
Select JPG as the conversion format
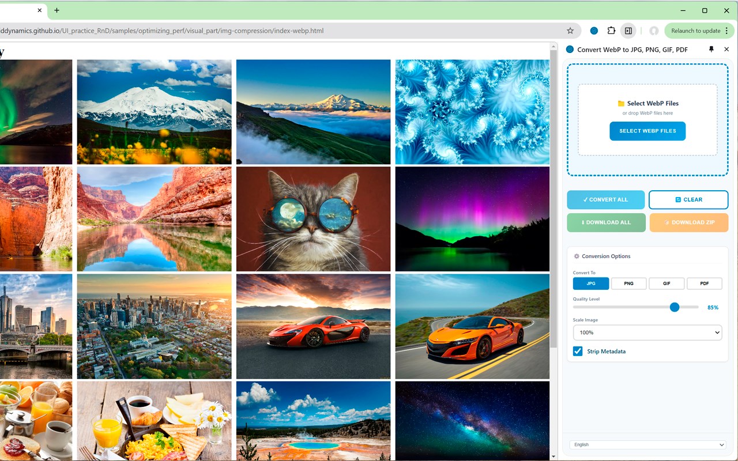pos(591,284)
